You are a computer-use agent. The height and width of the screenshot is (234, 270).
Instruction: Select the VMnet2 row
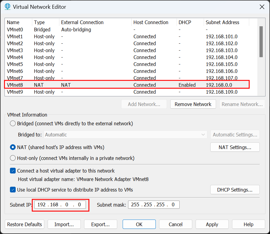click(127, 43)
